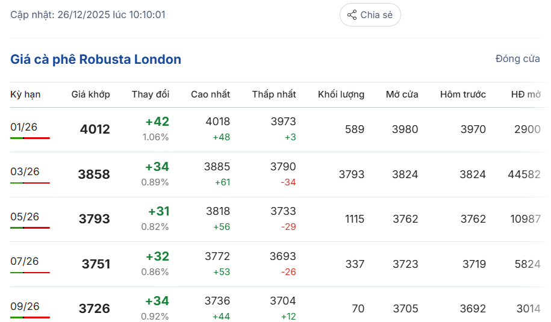Click the Đóng cửa market status label
The width and height of the screenshot is (551, 322).
517,59
